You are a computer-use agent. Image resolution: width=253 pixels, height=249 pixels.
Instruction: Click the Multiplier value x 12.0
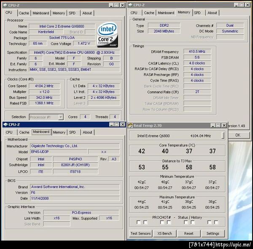tap(44, 92)
